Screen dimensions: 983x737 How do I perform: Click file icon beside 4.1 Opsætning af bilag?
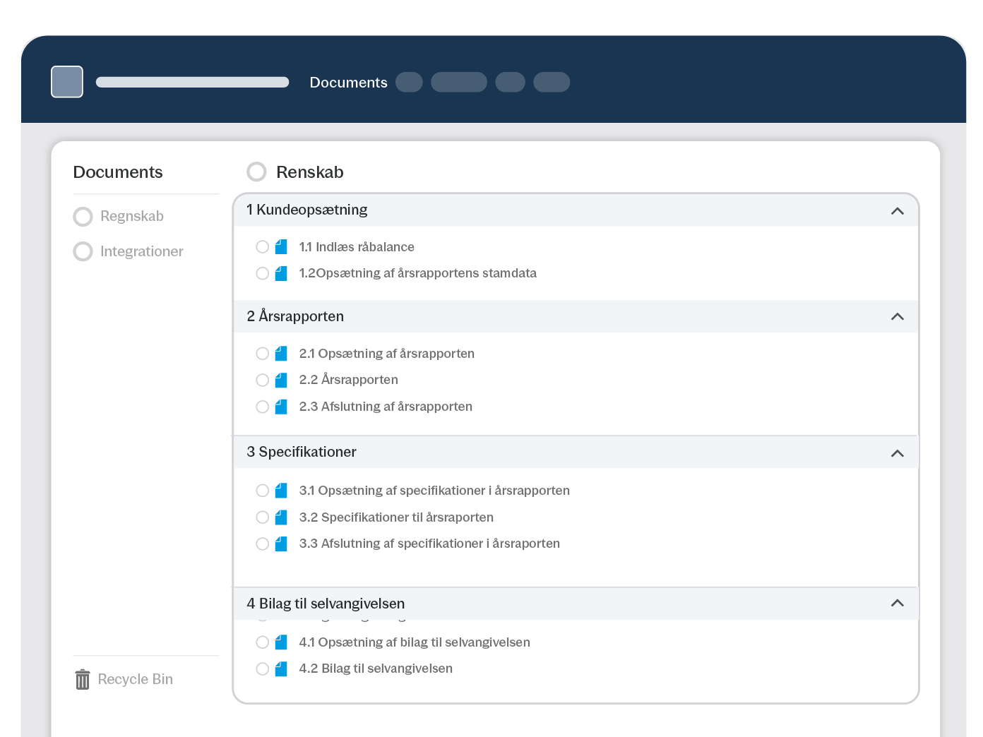click(x=281, y=642)
